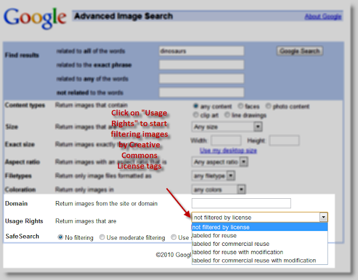Click the exact phrase input field

point(201,65)
